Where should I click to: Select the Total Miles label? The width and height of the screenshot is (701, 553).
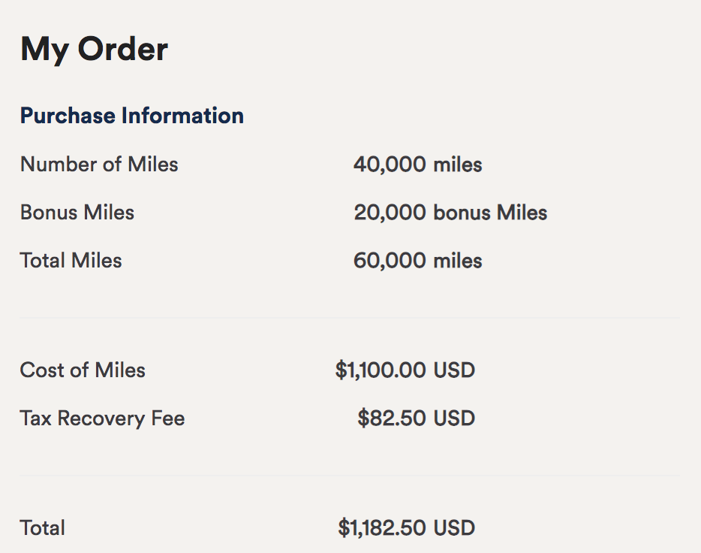tap(71, 261)
